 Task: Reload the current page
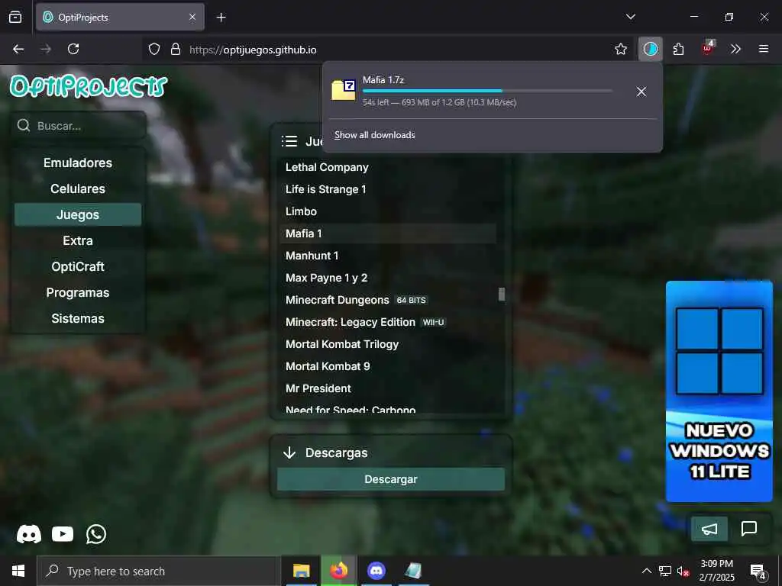tap(73, 49)
